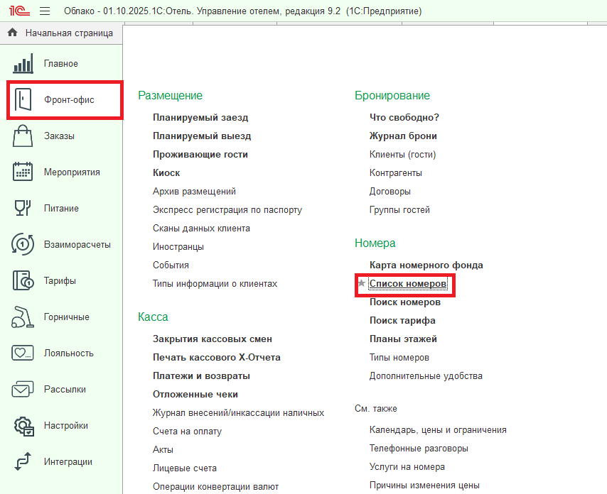Viewport: 607px width, 494px height.
Task: Open the Настройки gear icon
Action: 24,426
